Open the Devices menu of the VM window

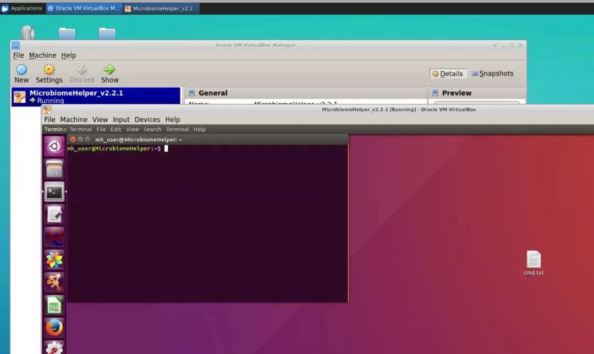[147, 119]
